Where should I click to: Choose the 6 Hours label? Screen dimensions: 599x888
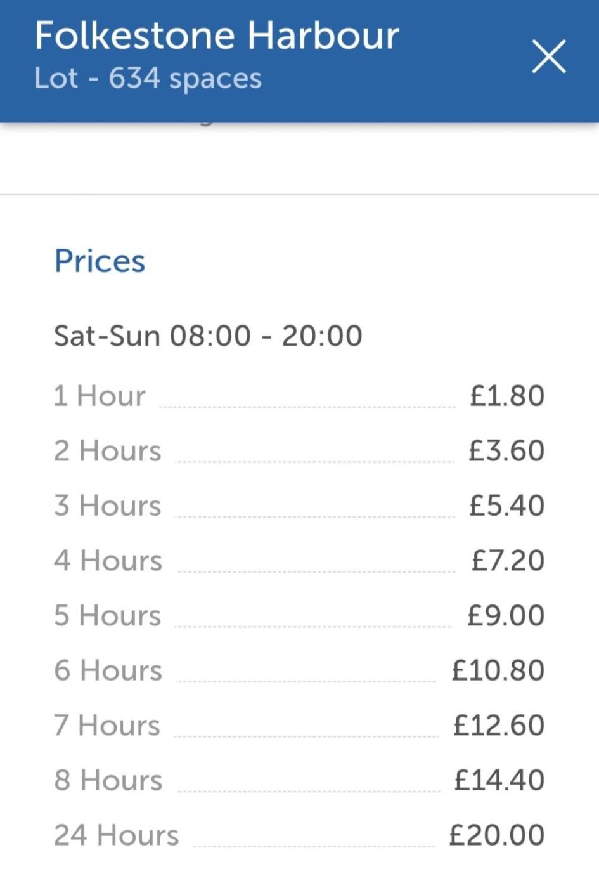coord(108,670)
